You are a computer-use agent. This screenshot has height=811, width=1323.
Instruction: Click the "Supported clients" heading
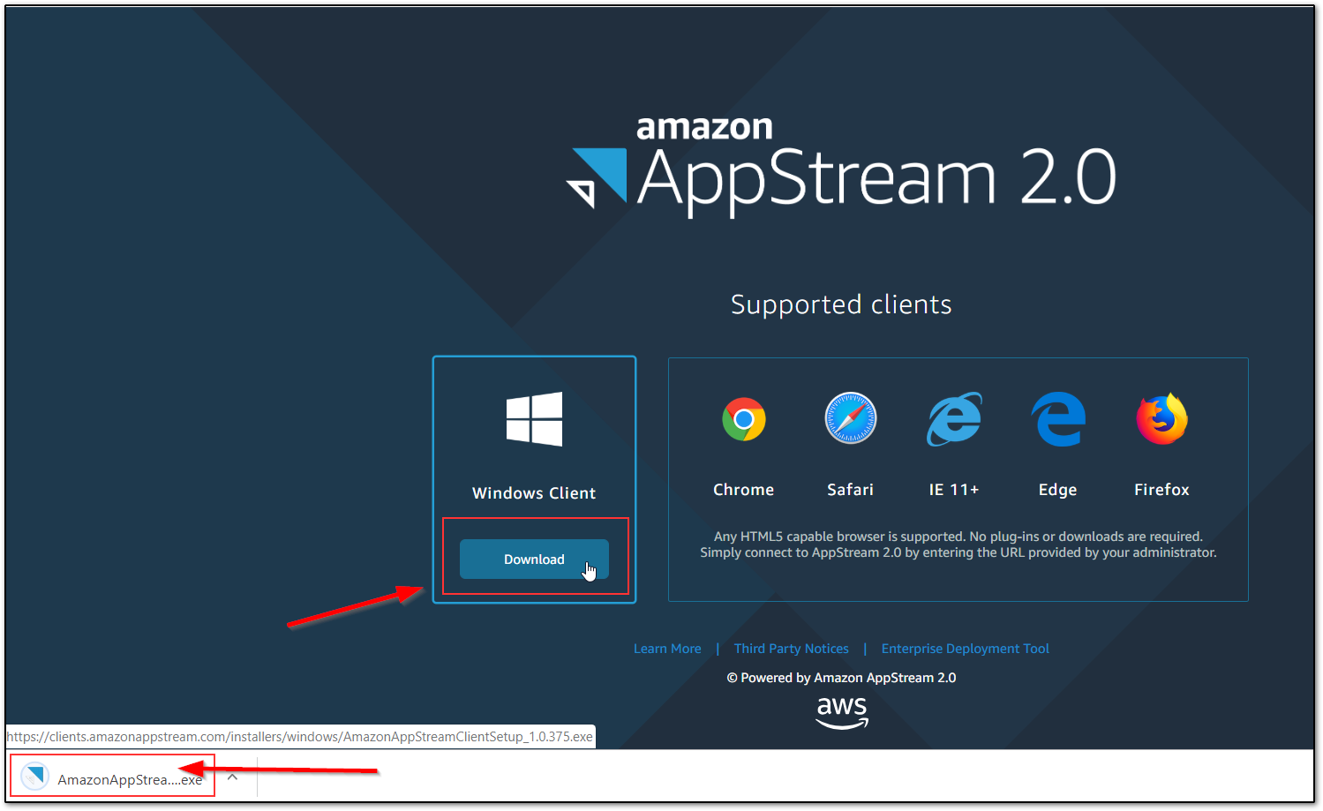tap(841, 304)
